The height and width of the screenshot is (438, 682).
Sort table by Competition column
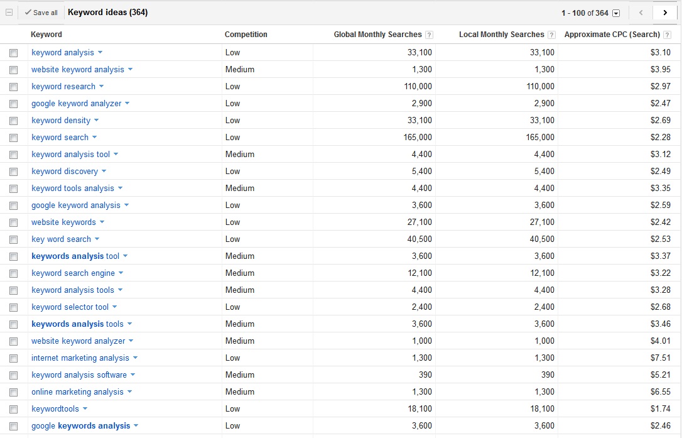point(246,35)
